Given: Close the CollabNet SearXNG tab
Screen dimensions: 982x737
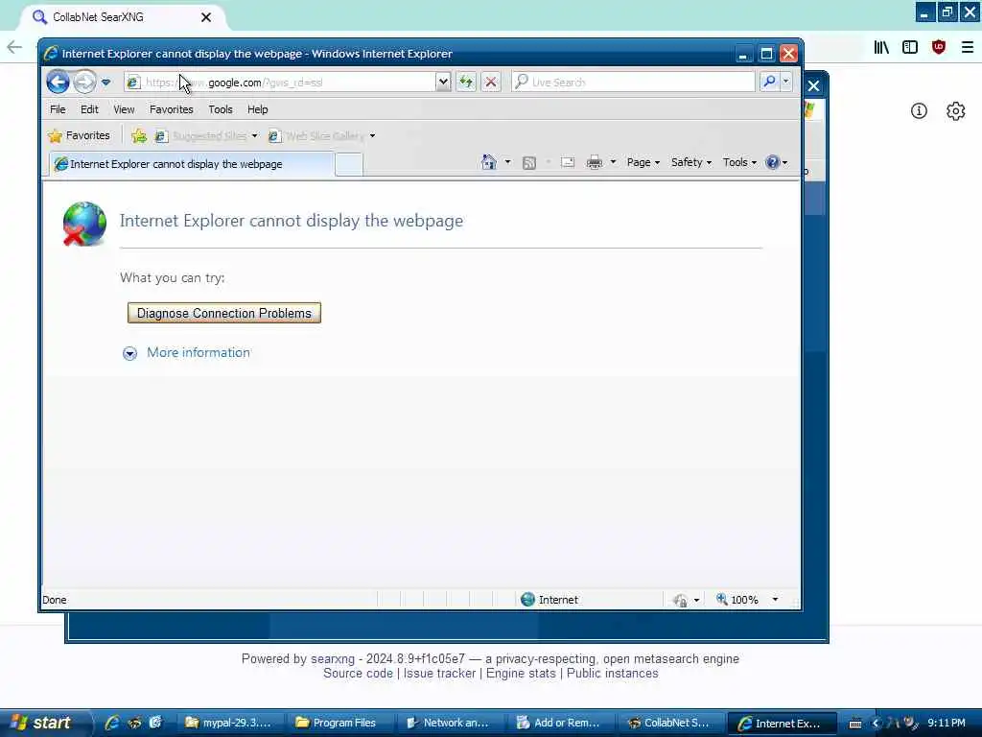Looking at the screenshot, I should (206, 17).
